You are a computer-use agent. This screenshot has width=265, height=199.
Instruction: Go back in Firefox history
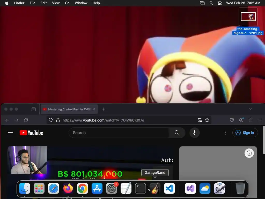tap(7, 120)
